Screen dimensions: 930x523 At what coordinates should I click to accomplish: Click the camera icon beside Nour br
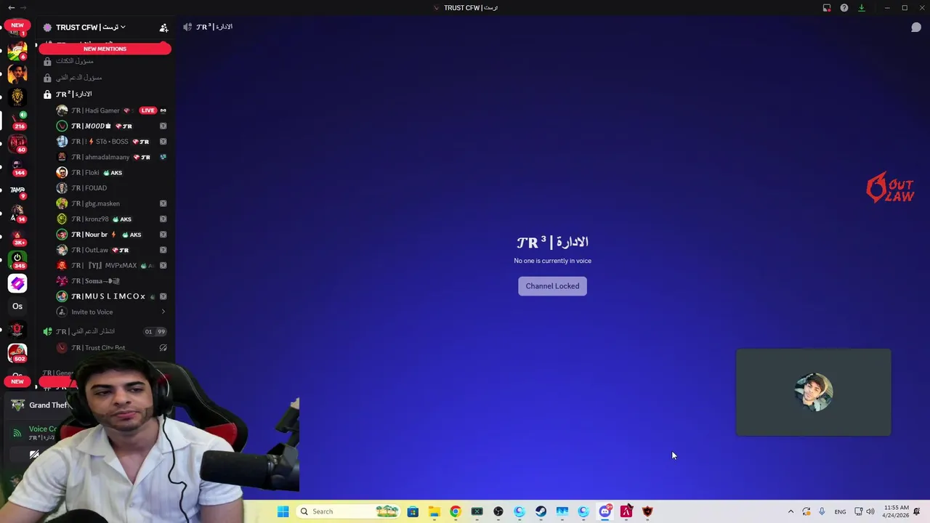pyautogui.click(x=163, y=235)
